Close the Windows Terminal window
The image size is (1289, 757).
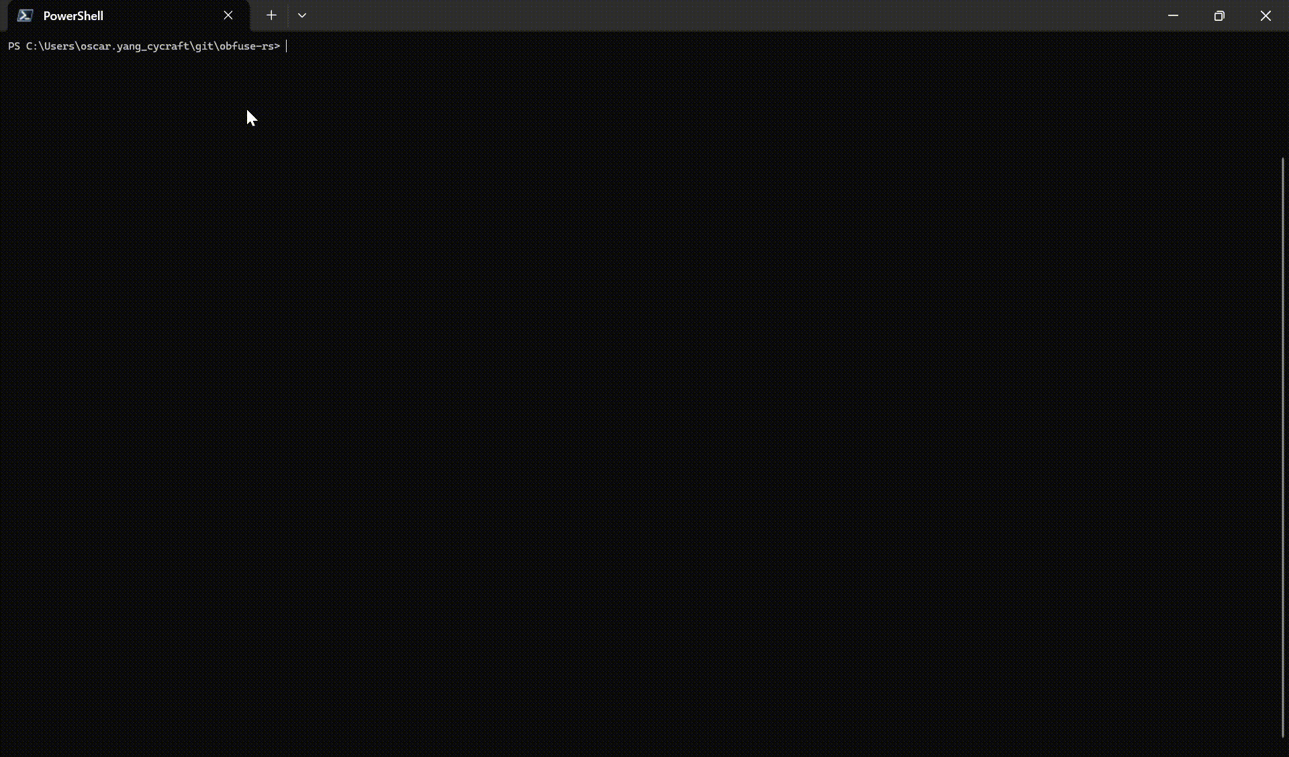1266,15
